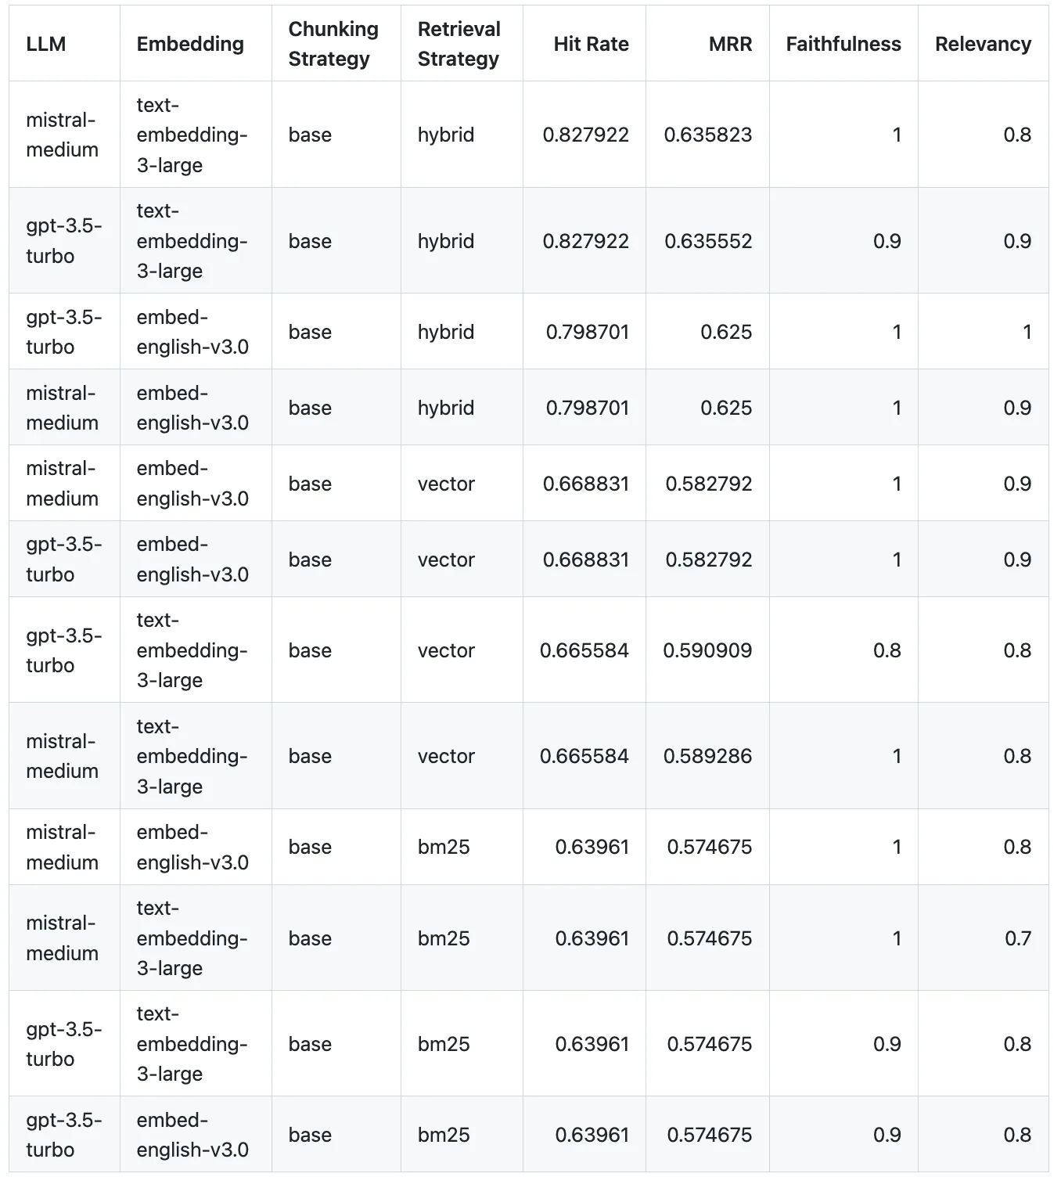Viewport: 1061px width, 1177px height.
Task: Select the MRR cell showing 0.635552
Action: [x=708, y=241]
